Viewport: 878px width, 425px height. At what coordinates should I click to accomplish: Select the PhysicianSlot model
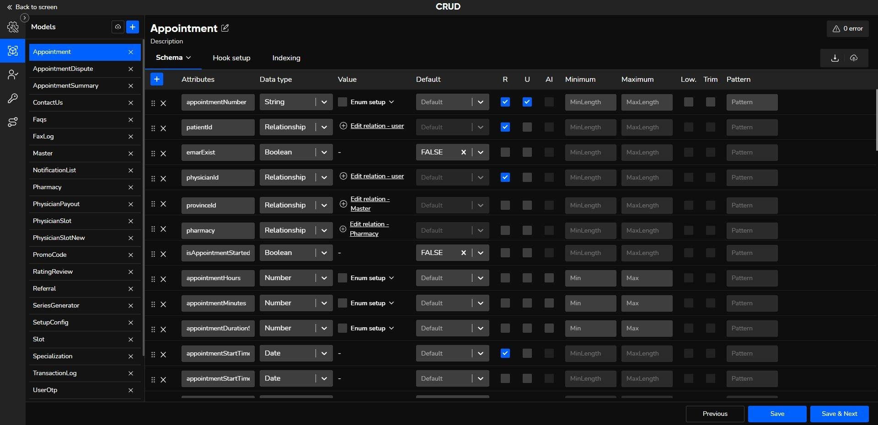click(85, 221)
